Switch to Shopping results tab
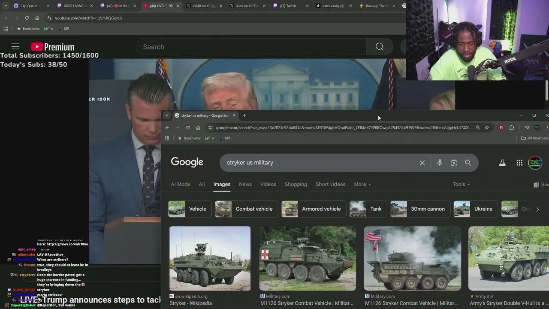Viewport: 549px width, 309px height. coord(296,184)
